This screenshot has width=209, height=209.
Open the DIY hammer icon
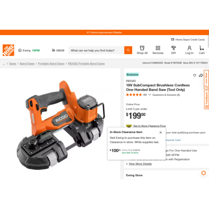(x=174, y=48)
